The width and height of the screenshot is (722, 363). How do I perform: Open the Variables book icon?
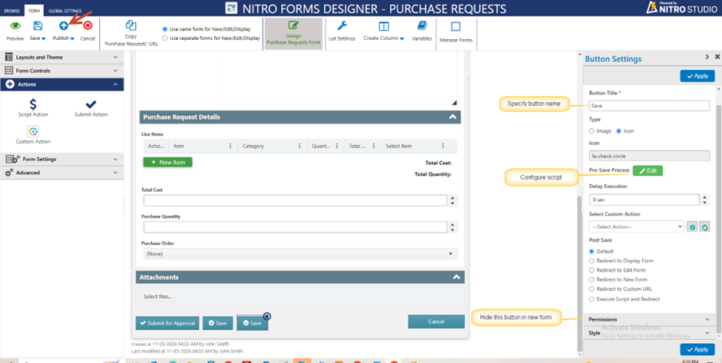click(422, 26)
